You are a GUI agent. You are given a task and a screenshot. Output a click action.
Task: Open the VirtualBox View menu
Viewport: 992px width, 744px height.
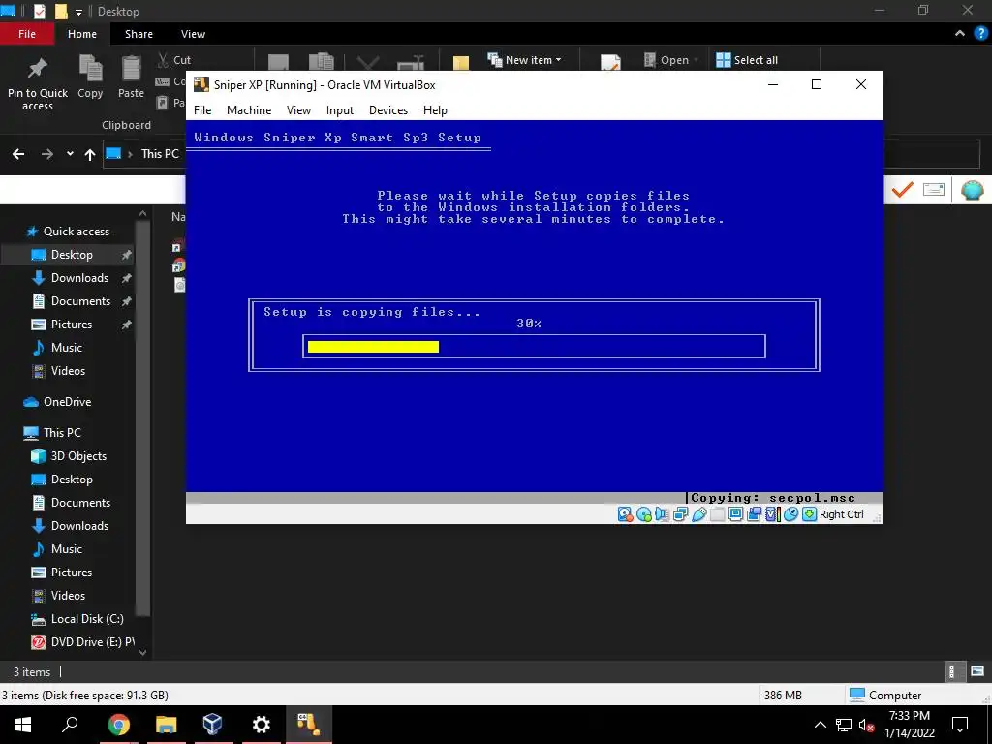pyautogui.click(x=298, y=110)
